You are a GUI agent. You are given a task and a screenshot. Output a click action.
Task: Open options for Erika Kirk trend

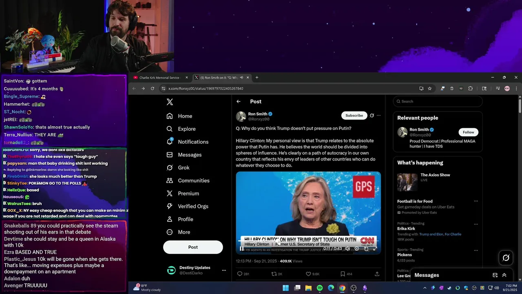[x=476, y=224]
